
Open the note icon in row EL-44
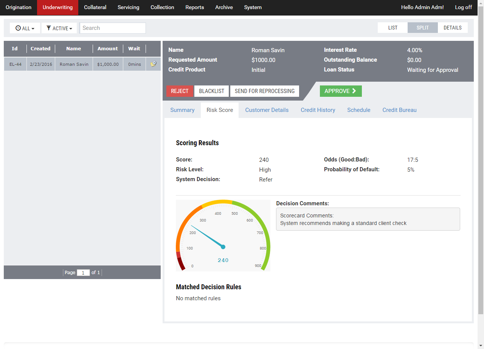point(153,64)
